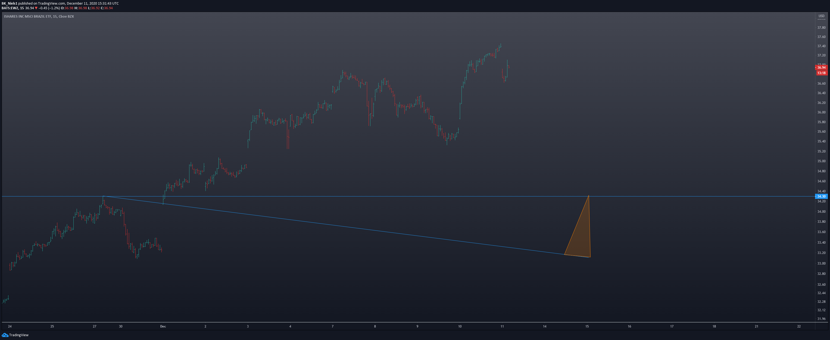Click the red 36.94 current price tag
This screenshot has width=830, height=340.
pos(821,68)
